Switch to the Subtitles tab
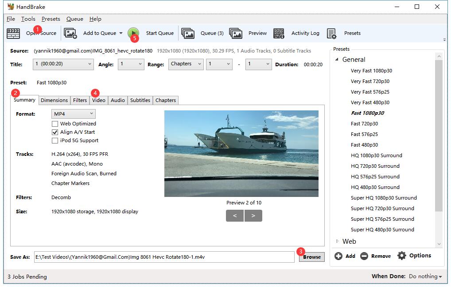The width and height of the screenshot is (451, 287). point(140,100)
